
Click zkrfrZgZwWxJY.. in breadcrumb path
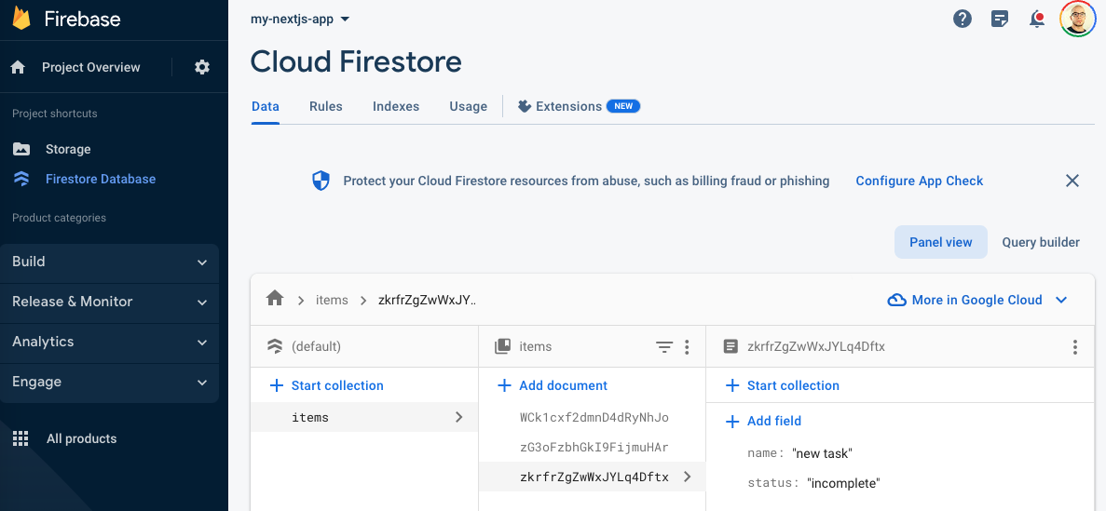[428, 301]
